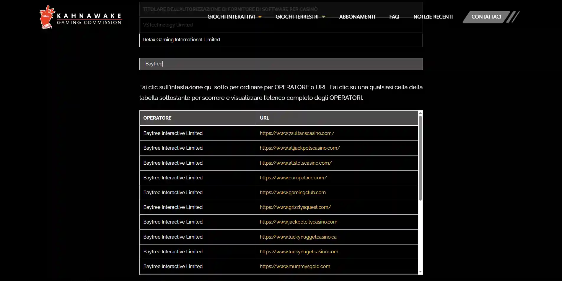562x281 pixels.
Task: Click the search field containing Baytree
Action: 281,64
